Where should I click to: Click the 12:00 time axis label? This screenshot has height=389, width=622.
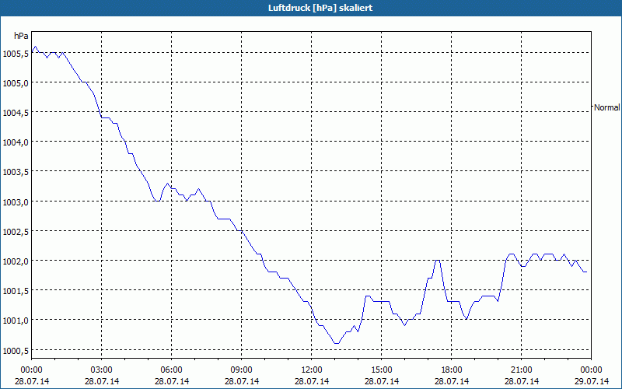(x=312, y=370)
